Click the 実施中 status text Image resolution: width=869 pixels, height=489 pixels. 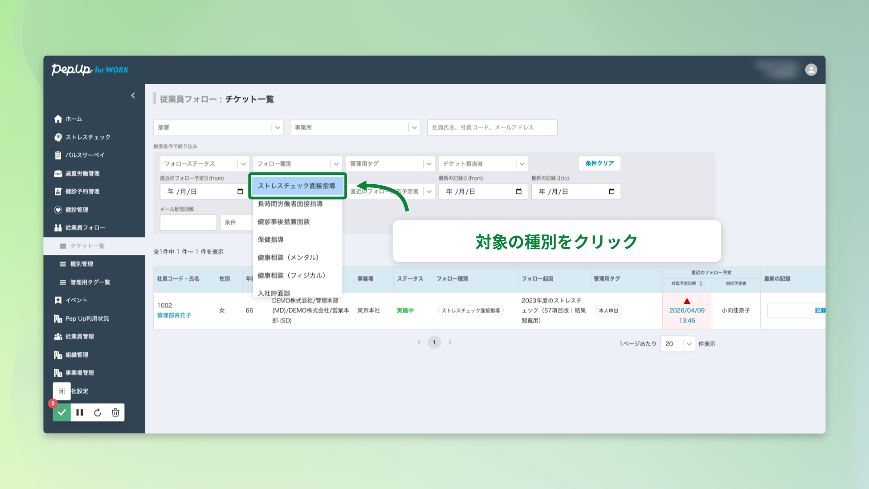[405, 311]
